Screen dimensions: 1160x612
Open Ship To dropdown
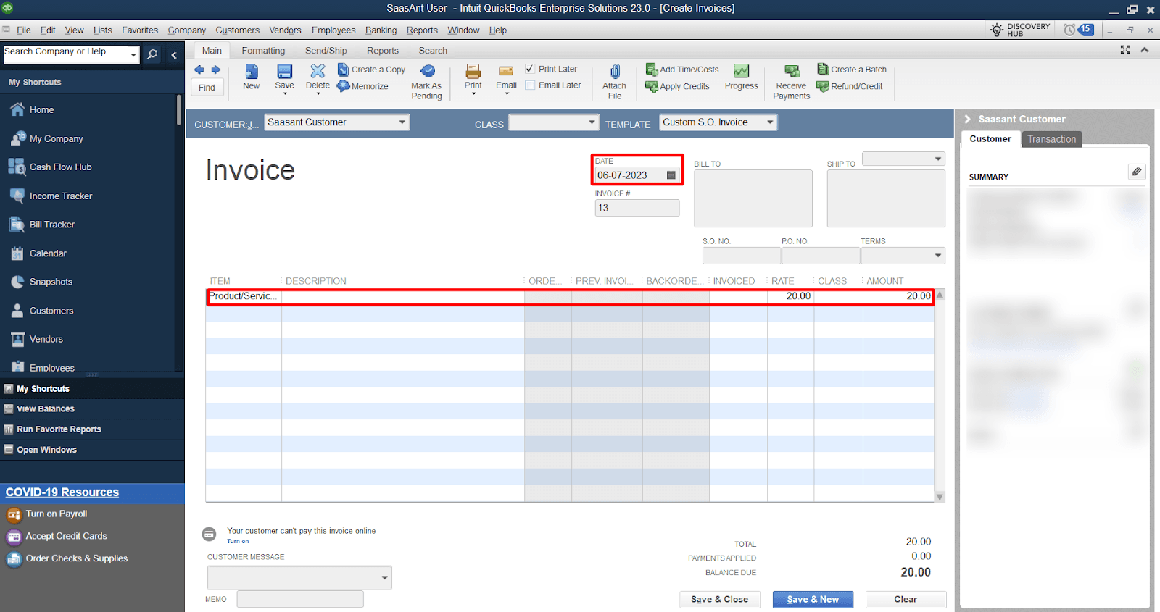[938, 159]
